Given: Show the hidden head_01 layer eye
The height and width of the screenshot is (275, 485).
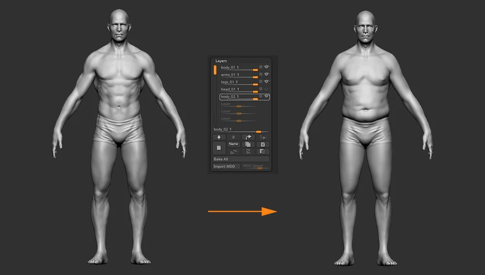Looking at the screenshot, I should coord(267,89).
